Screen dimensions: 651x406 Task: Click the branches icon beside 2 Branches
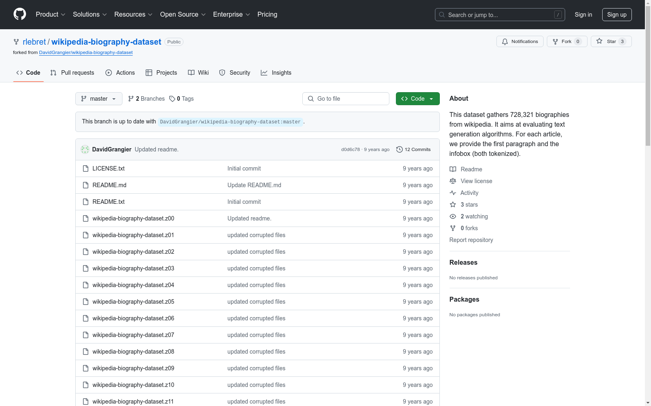point(131,99)
